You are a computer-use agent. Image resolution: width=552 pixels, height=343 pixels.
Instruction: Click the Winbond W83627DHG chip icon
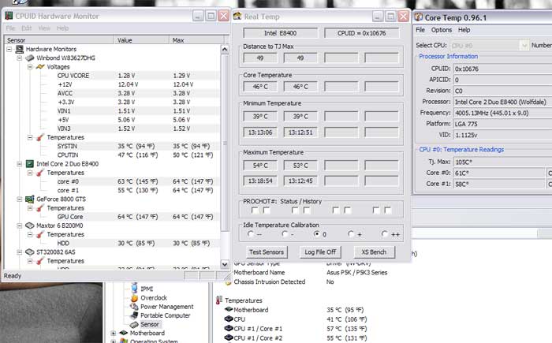click(30, 58)
